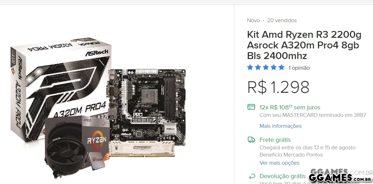Click the "20 vendidos" sold count text
Viewport: 373px width, 184px height.
click(282, 20)
